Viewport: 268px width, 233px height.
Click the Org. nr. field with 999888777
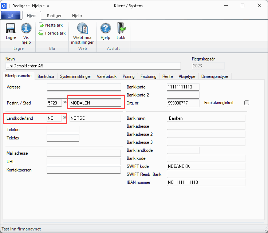click(x=183, y=103)
